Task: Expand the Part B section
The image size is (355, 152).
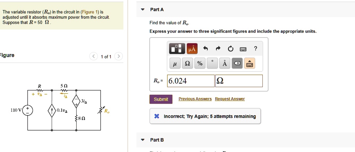Action: click(x=143, y=140)
